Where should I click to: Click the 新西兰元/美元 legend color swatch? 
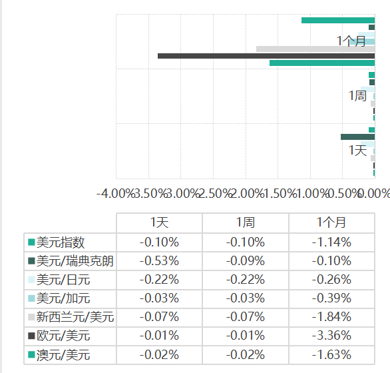point(31,317)
